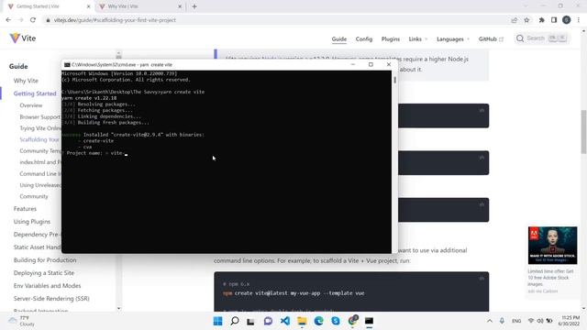Open Server-Side Rendering (SSR) in sidebar
Screen dimensions: 587x330
[51, 299]
